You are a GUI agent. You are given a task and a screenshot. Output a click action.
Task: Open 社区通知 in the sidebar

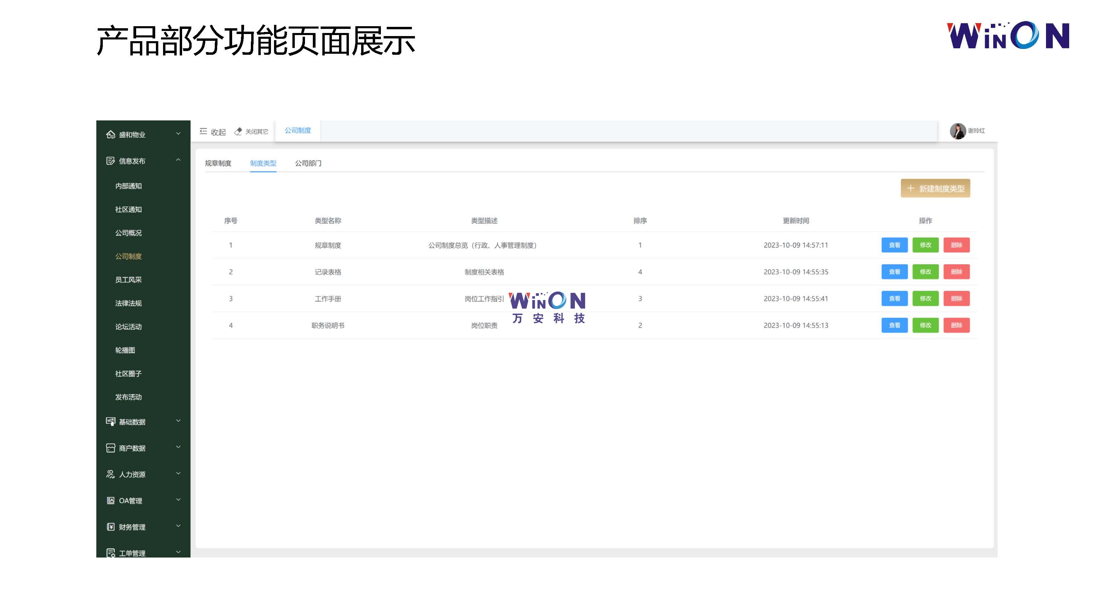[128, 209]
